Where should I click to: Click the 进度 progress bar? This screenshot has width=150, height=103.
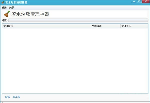coord(78,20)
